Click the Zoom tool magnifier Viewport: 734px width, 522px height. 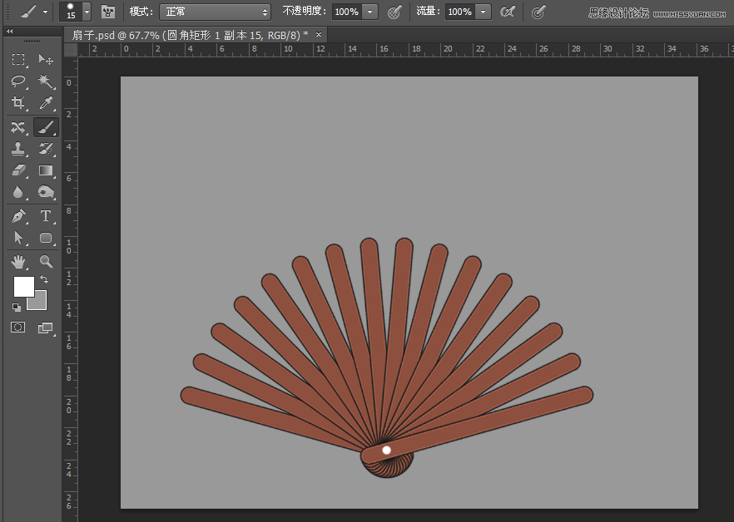tap(46, 261)
